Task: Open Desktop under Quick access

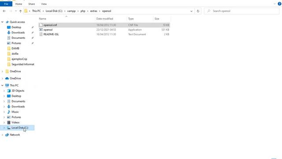Action: (16, 27)
